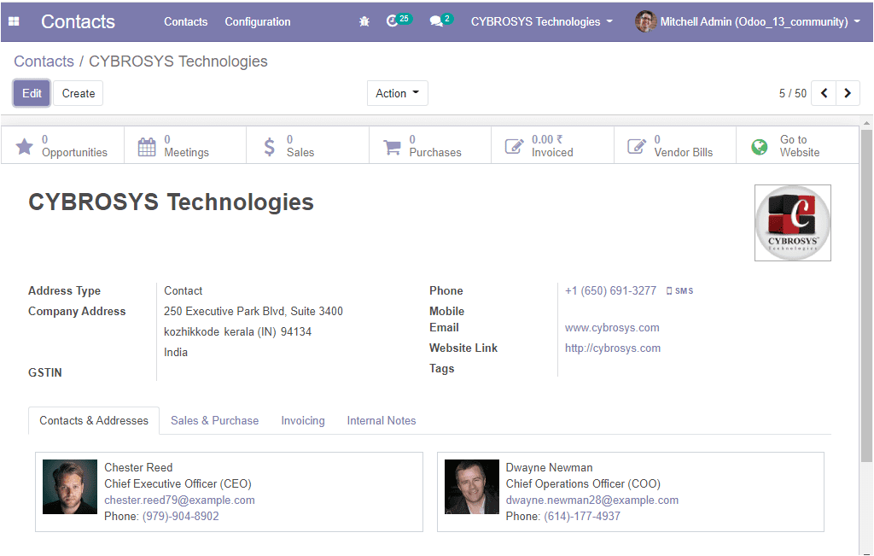The image size is (874, 556).
Task: Open conversations chat icon with 2 badge
Action: 441,20
